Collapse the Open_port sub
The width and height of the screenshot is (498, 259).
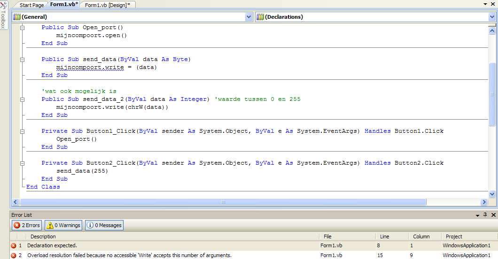point(22,28)
